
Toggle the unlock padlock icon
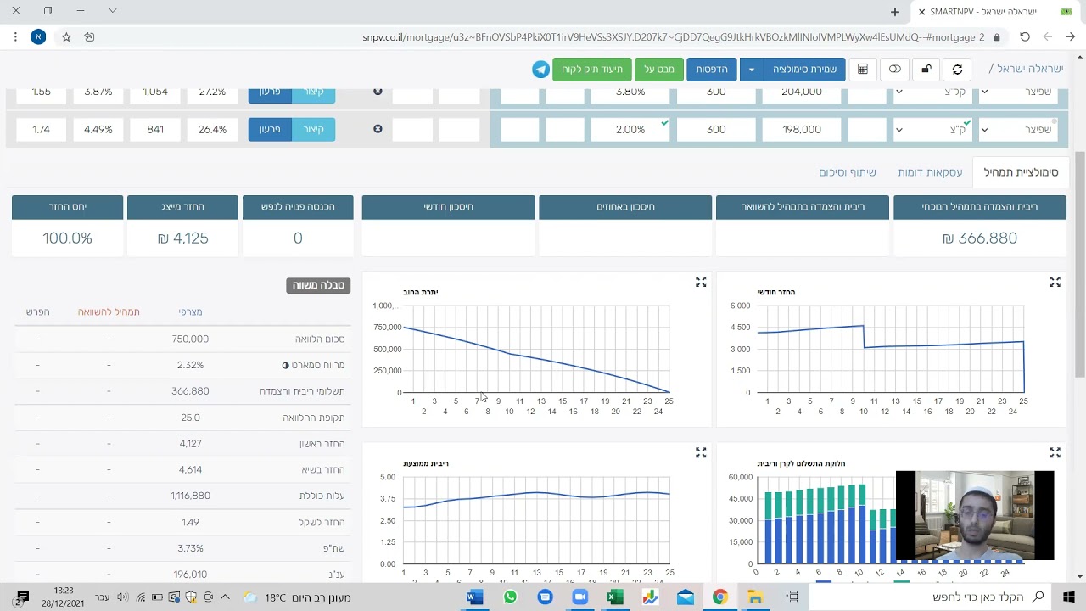point(926,70)
